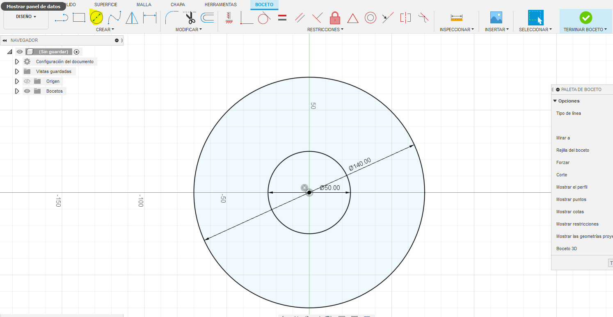The height and width of the screenshot is (317, 613).
Task: Expand Configuración del documento node
Action: point(17,62)
